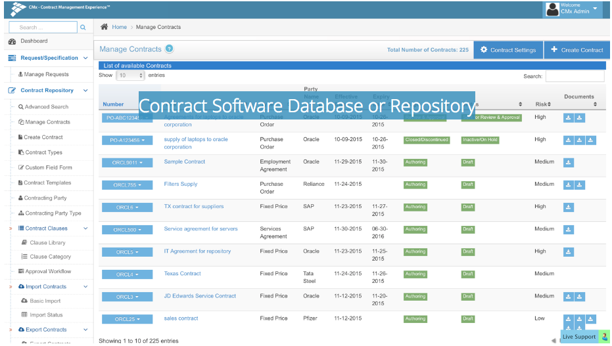
Task: Click the Contract Settings button
Action: tap(508, 50)
